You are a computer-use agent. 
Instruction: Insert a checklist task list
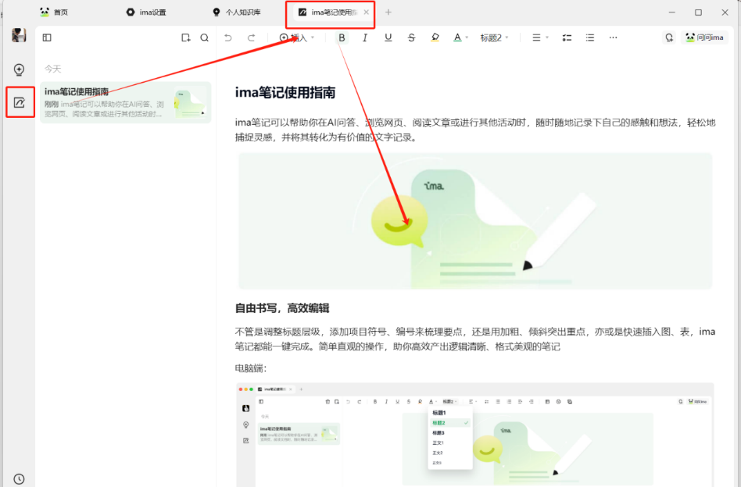click(567, 37)
